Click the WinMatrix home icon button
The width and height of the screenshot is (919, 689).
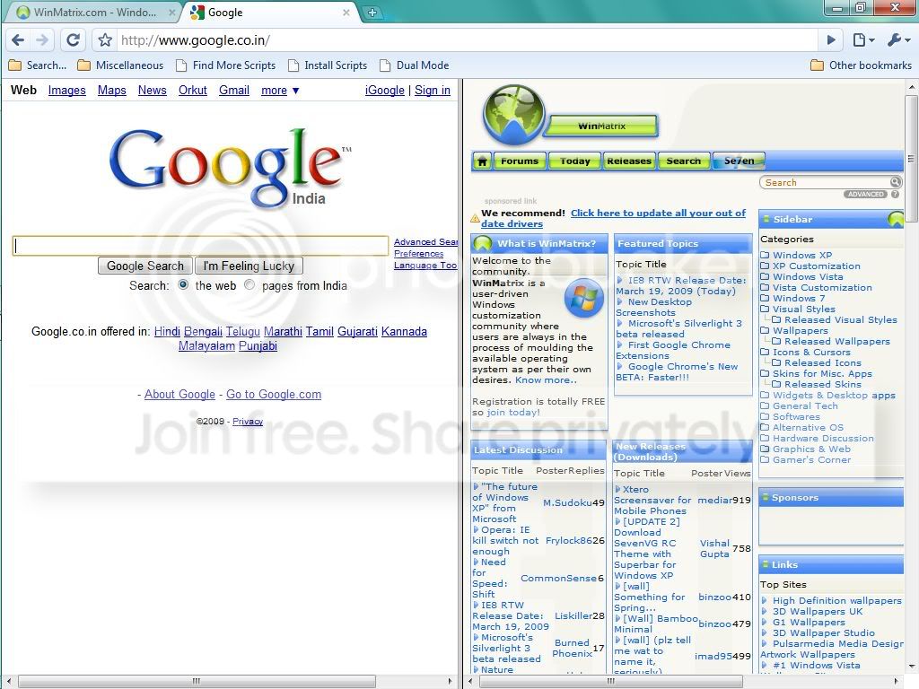pyautogui.click(x=482, y=161)
